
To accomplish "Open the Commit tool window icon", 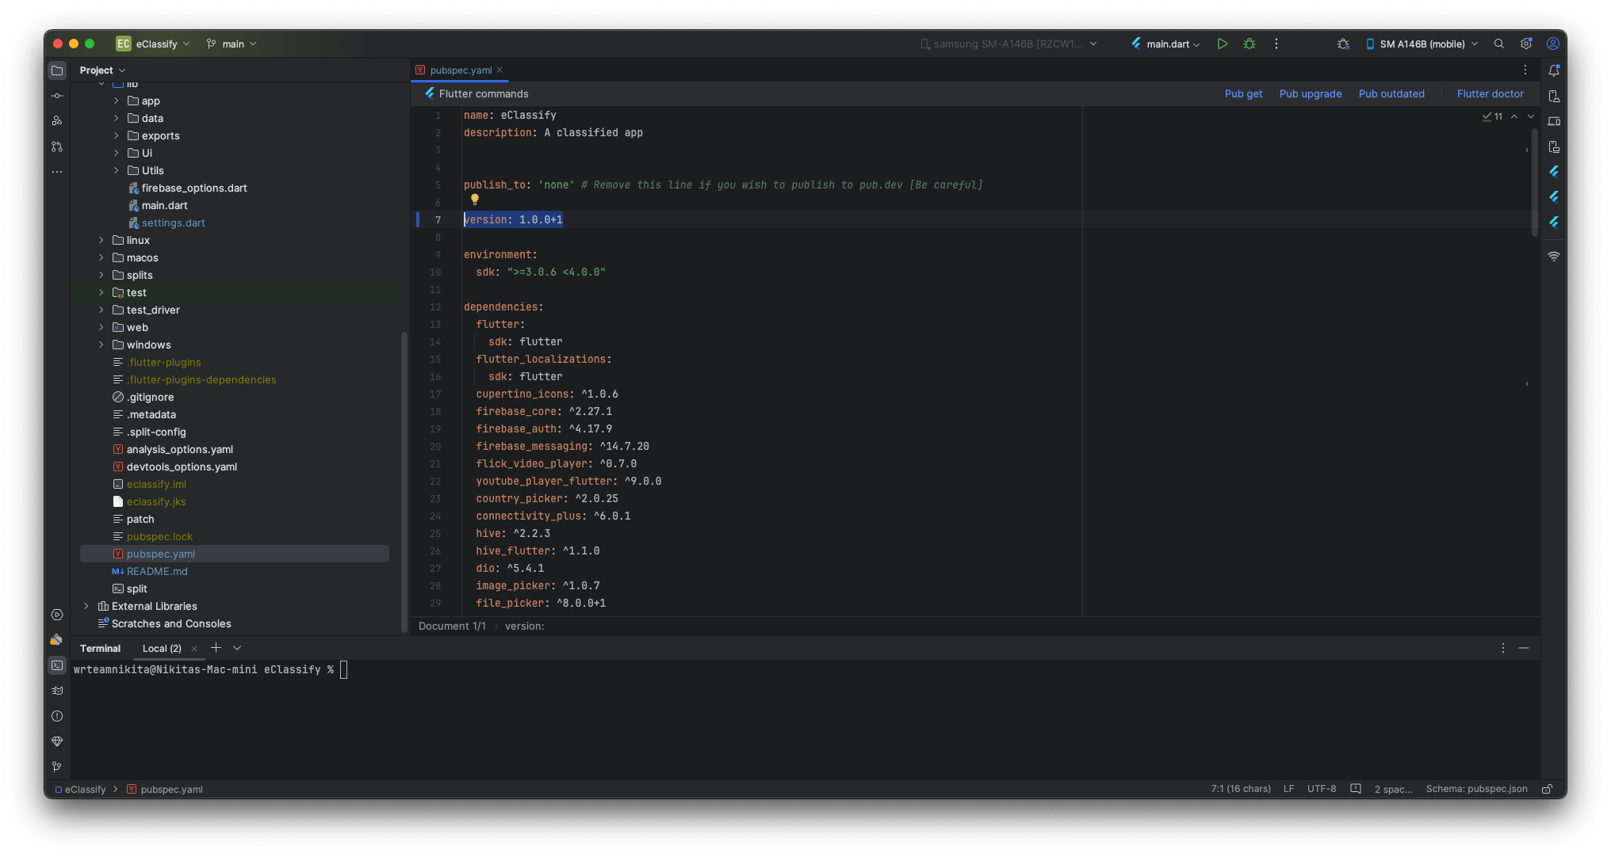I will 57,96.
